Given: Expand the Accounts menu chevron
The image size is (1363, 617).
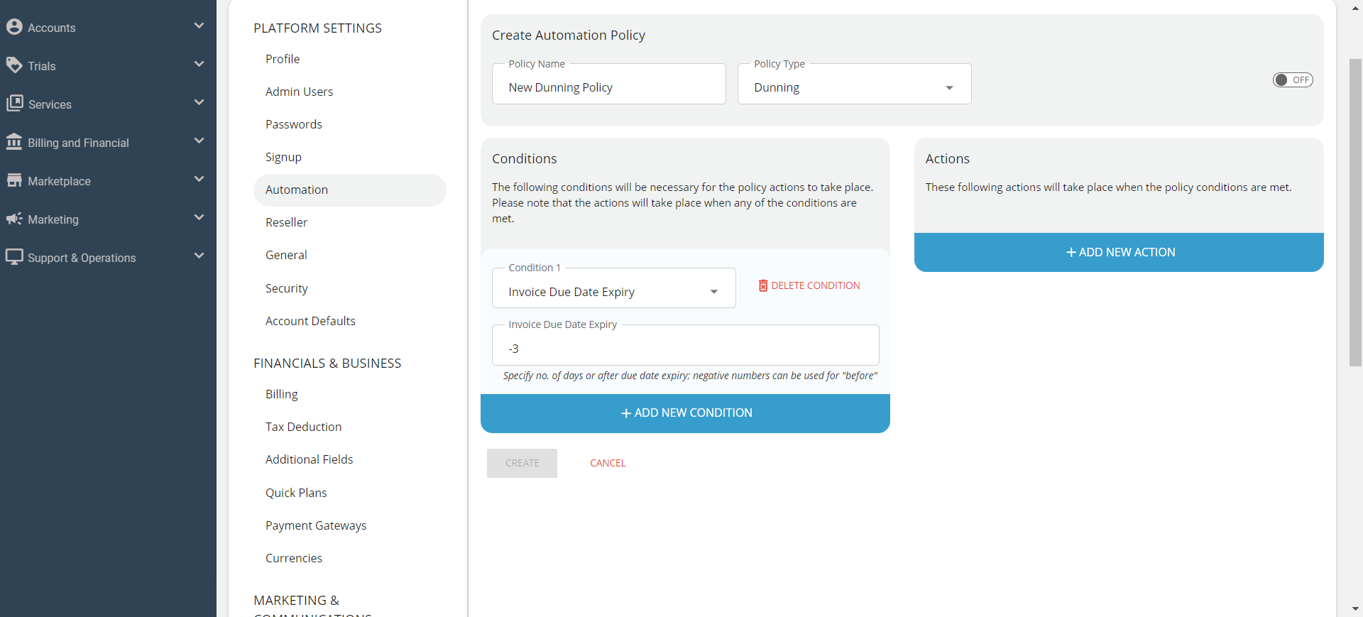Looking at the screenshot, I should point(199,26).
